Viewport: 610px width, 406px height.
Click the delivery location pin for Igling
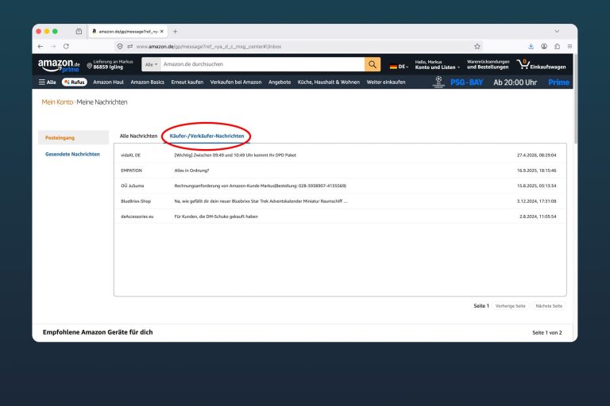pyautogui.click(x=110, y=64)
